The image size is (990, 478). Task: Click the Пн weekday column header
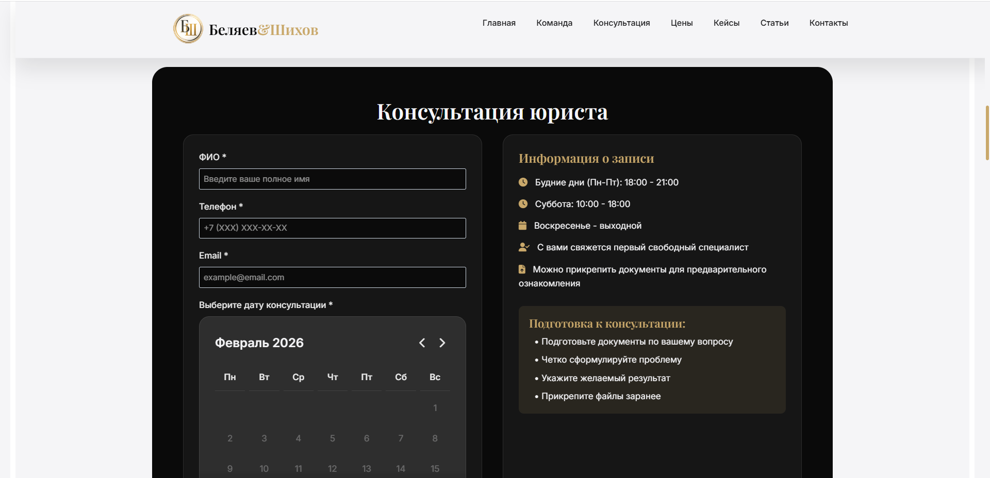(x=230, y=377)
